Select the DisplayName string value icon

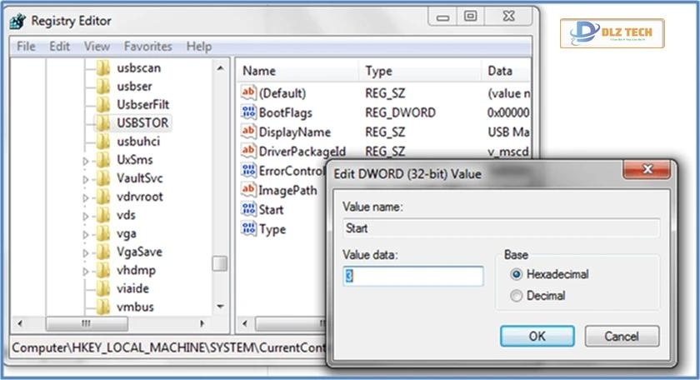(248, 132)
